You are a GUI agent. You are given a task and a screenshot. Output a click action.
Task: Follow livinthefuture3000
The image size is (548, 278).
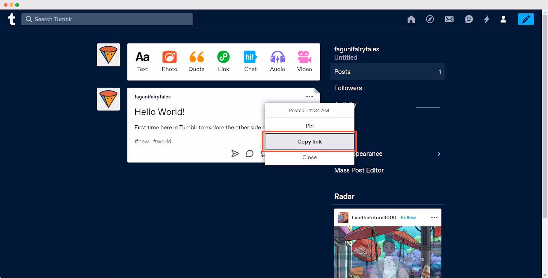pyautogui.click(x=408, y=217)
